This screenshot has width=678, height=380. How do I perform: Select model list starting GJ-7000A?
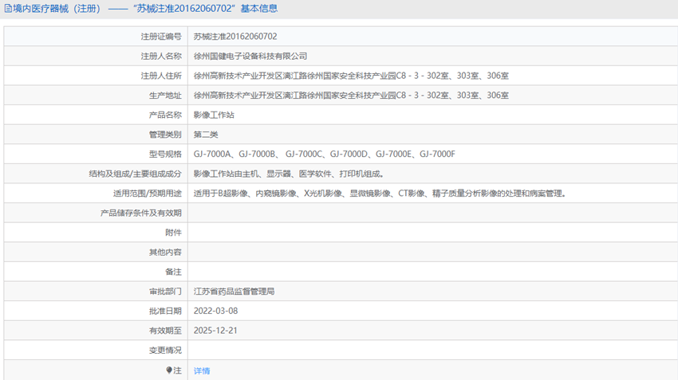(325, 155)
